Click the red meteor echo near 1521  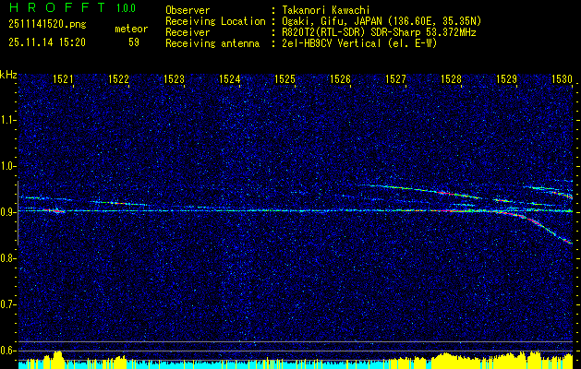(55, 210)
